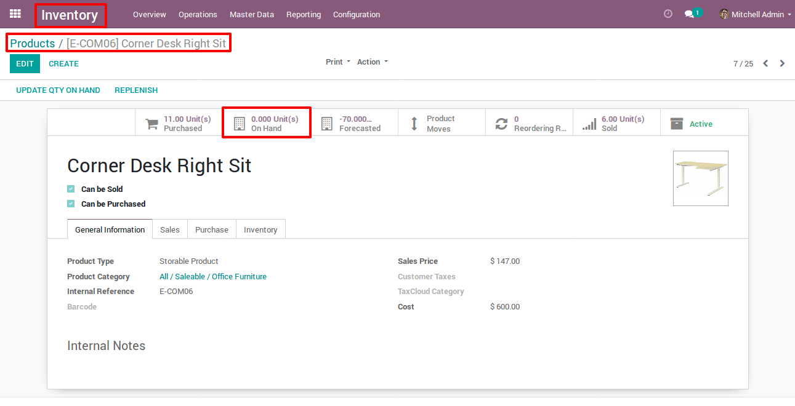
Task: Open the Overview menu
Action: [x=150, y=14]
